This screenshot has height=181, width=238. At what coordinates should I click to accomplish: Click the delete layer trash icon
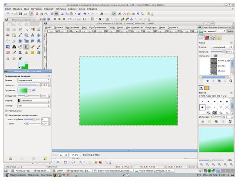pyautogui.click(x=231, y=81)
